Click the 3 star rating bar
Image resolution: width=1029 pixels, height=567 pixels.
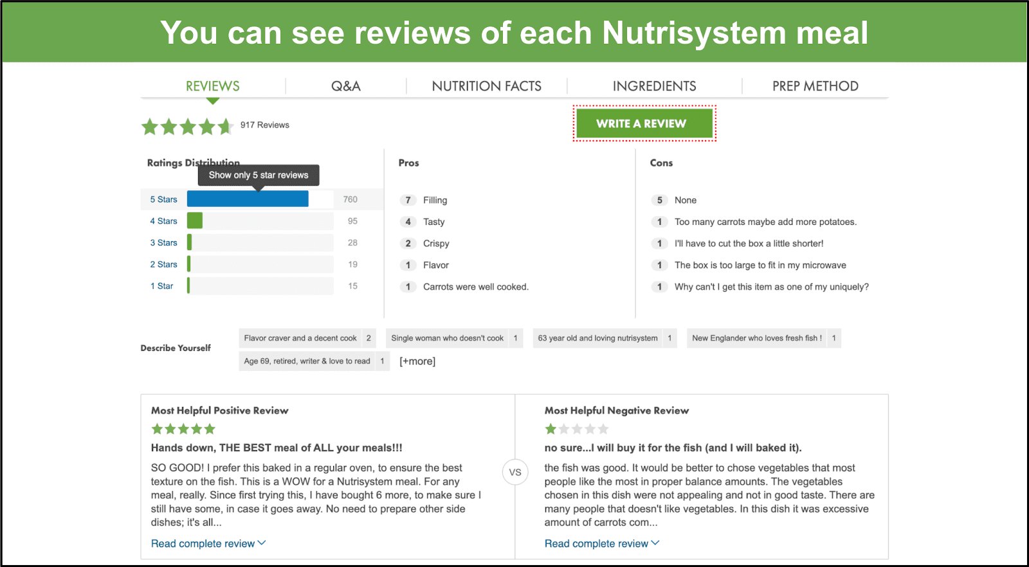pyautogui.click(x=189, y=242)
